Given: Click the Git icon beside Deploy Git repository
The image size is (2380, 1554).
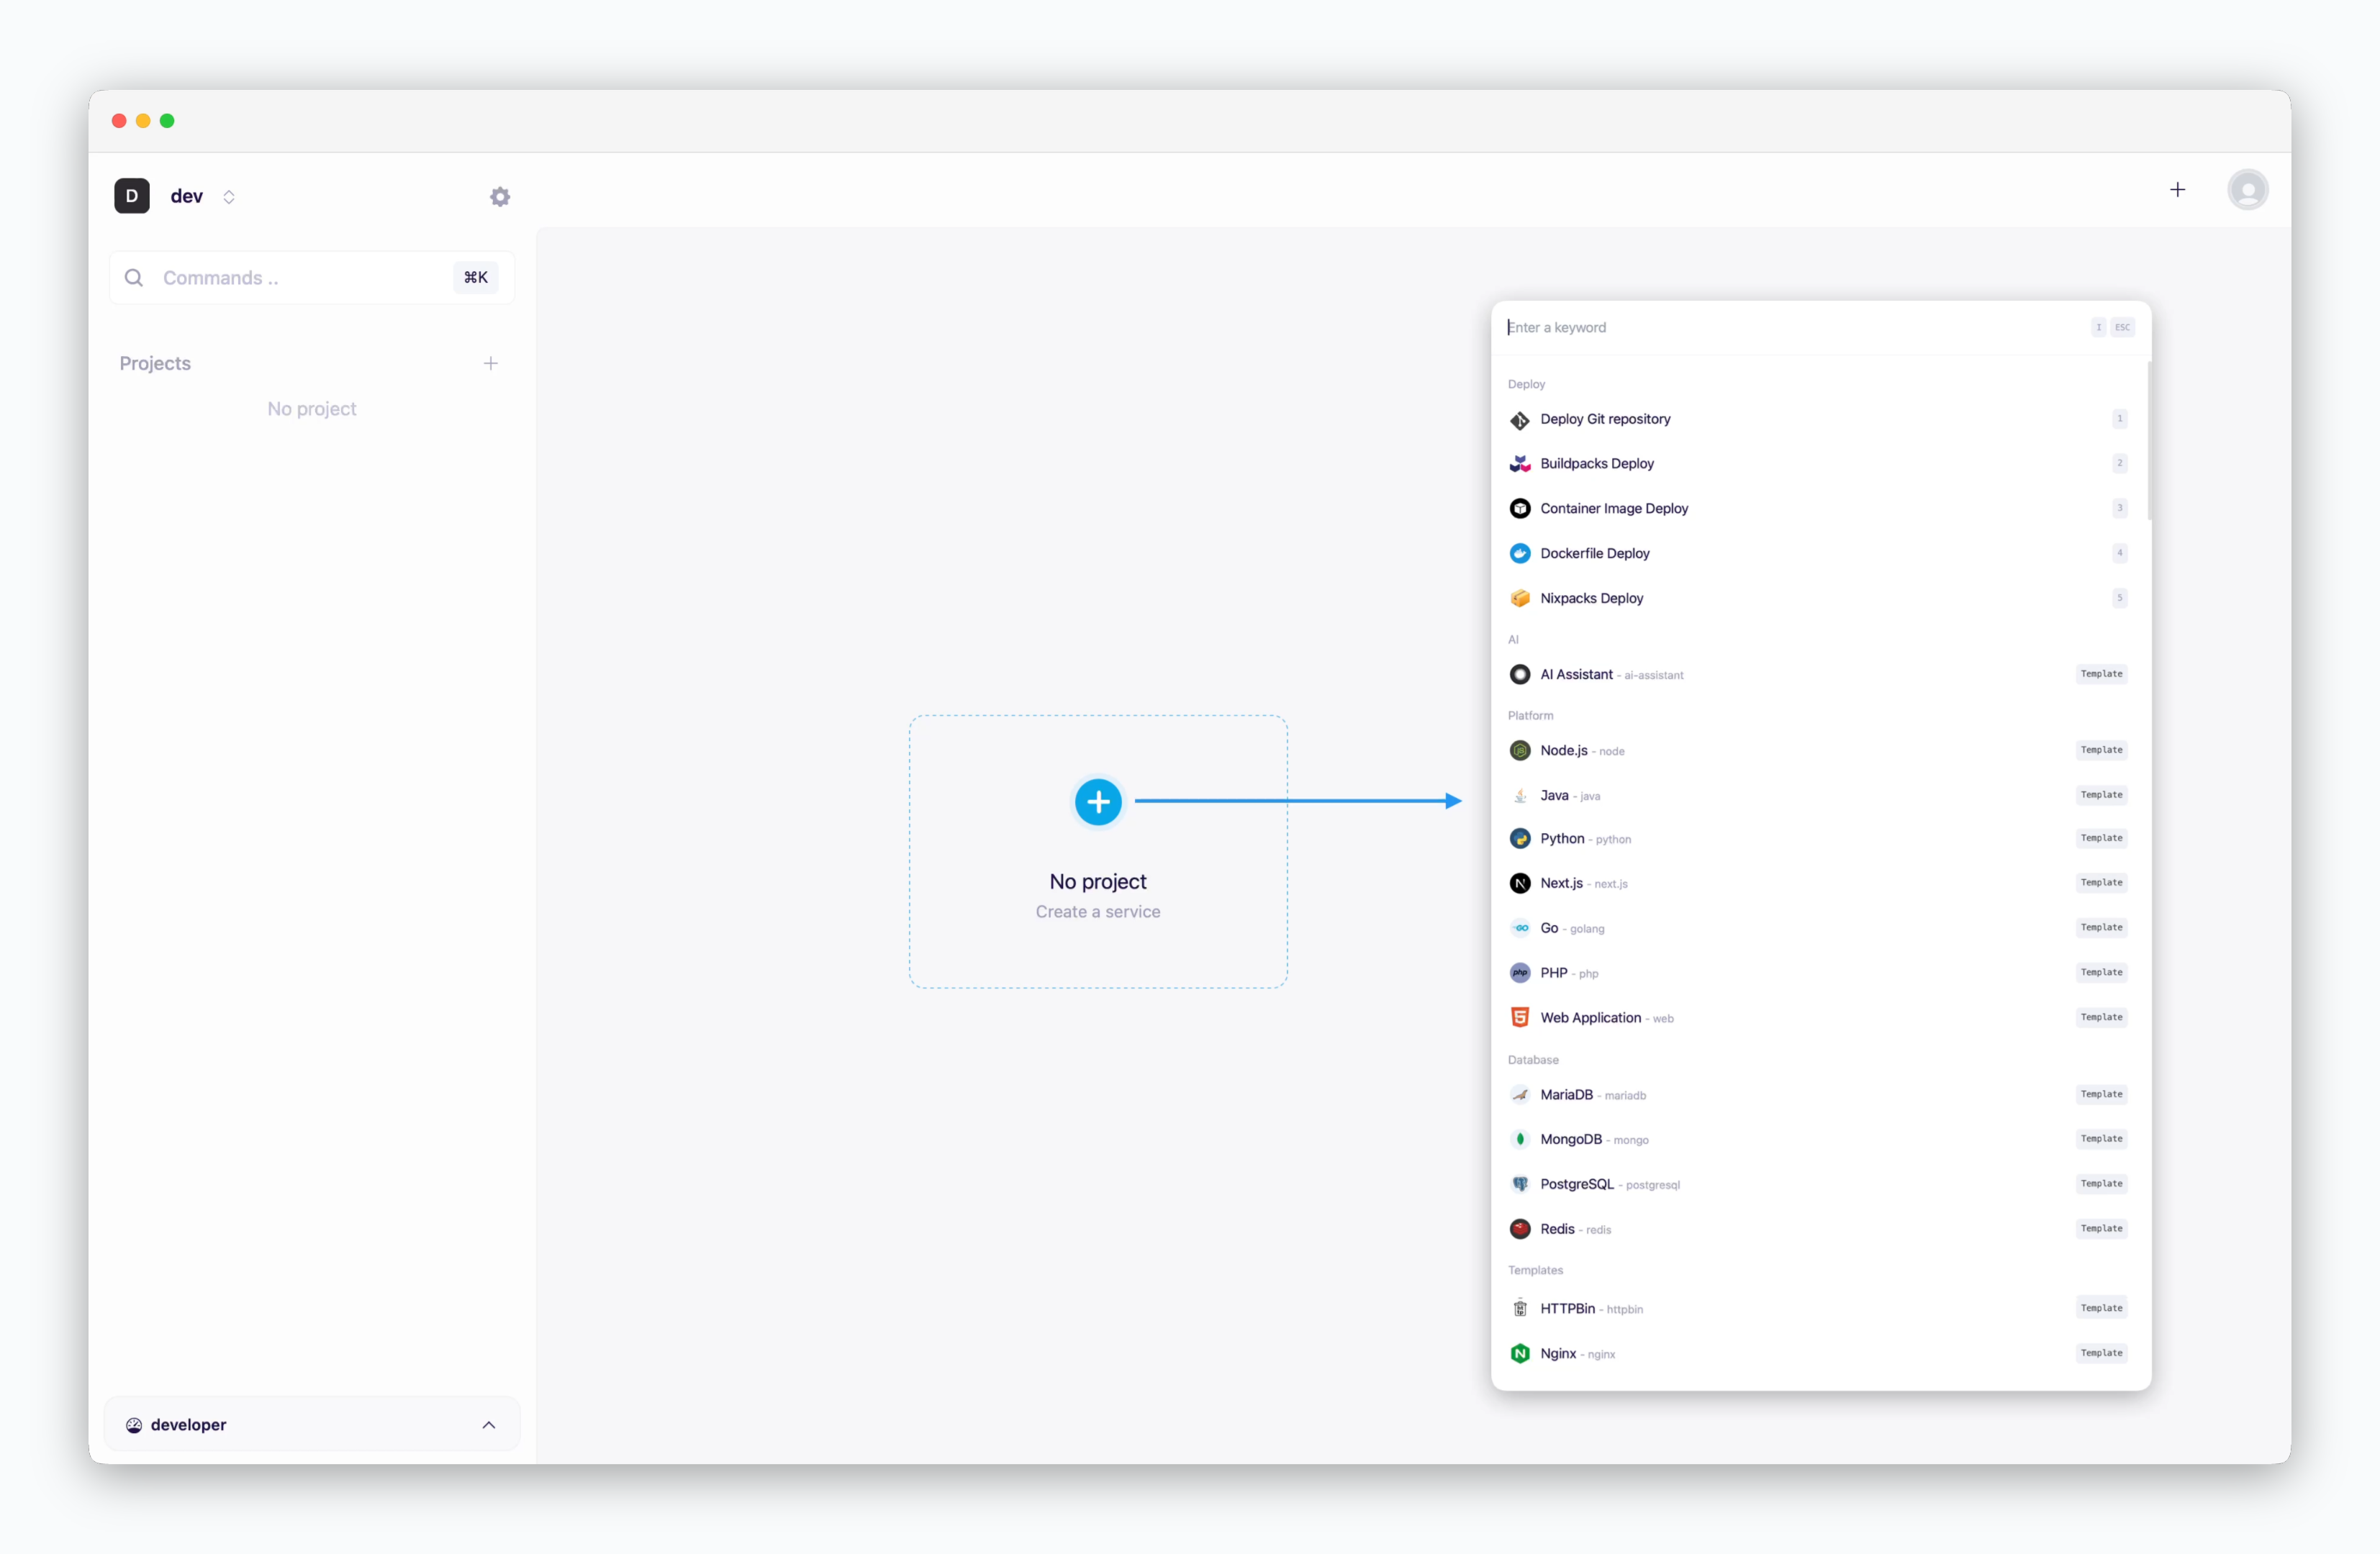Looking at the screenshot, I should tap(1519, 419).
